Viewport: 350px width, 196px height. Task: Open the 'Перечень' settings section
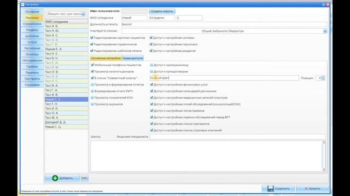tap(32, 72)
